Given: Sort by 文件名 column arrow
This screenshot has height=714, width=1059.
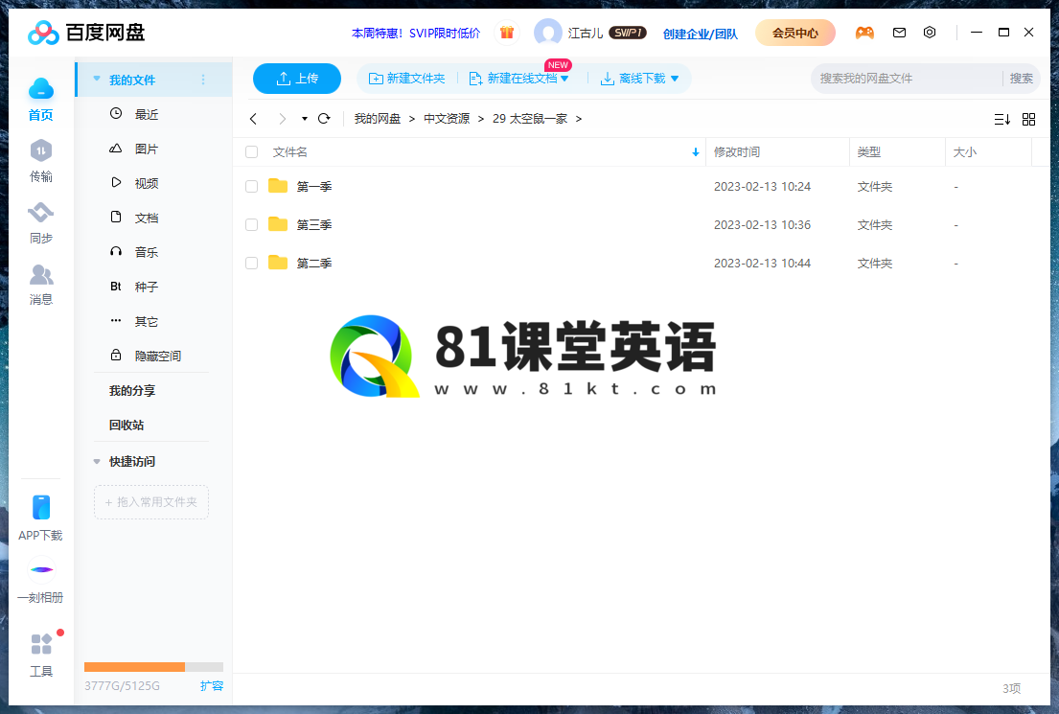Looking at the screenshot, I should (x=695, y=152).
